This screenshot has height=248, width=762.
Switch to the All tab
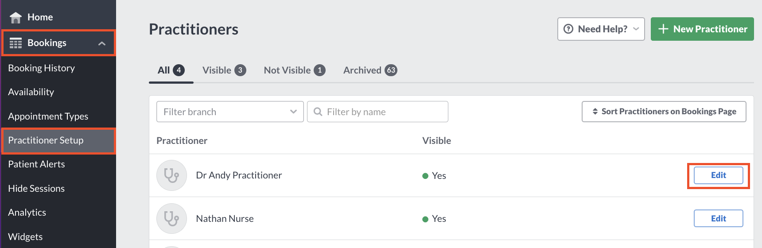[x=171, y=70]
